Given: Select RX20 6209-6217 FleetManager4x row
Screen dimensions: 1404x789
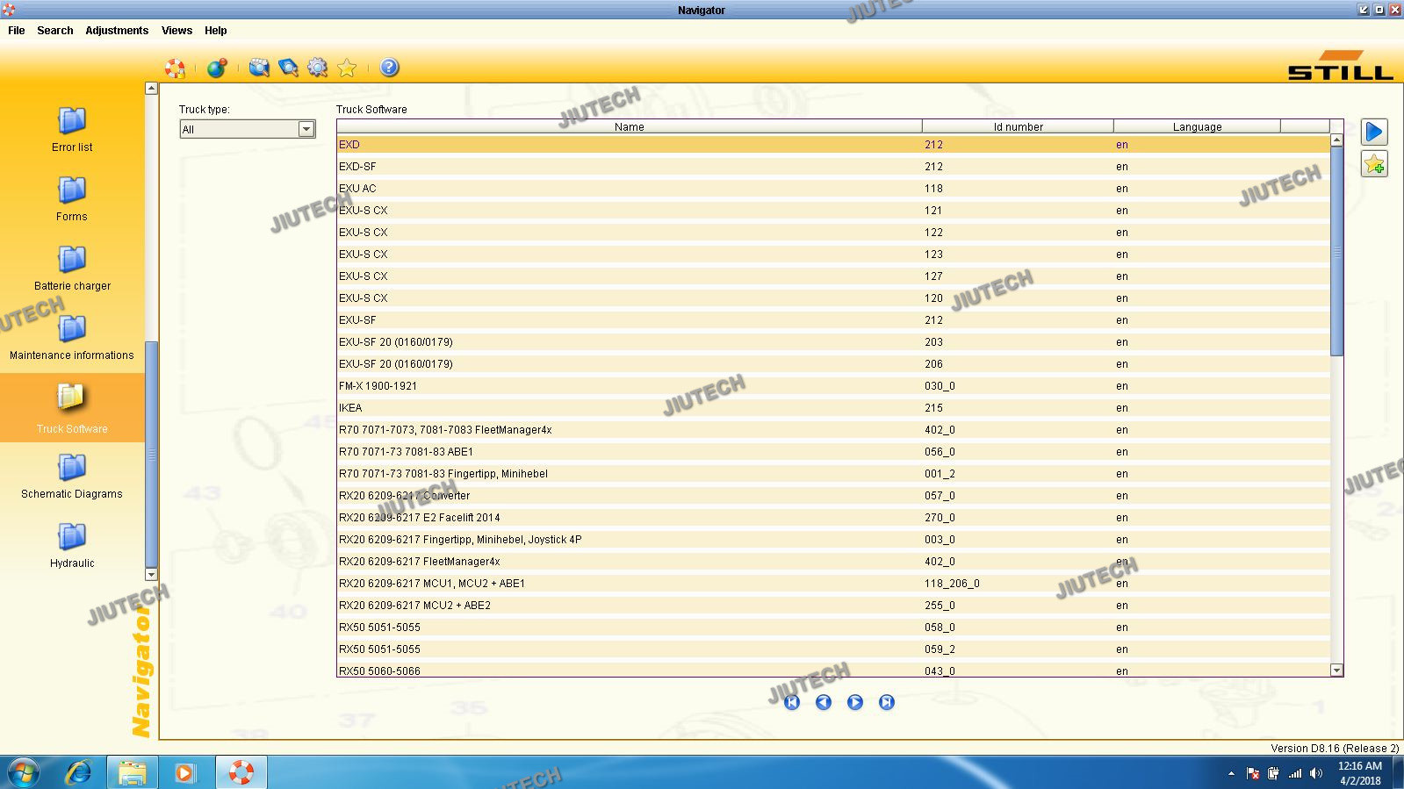Looking at the screenshot, I should [833, 562].
